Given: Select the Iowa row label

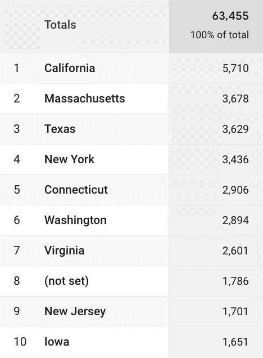Looking at the screenshot, I should pyautogui.click(x=57, y=342).
